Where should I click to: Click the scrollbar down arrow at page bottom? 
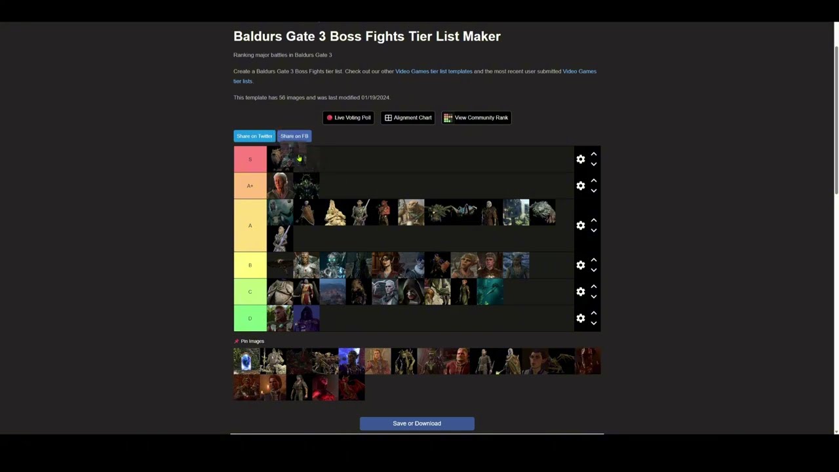836,431
